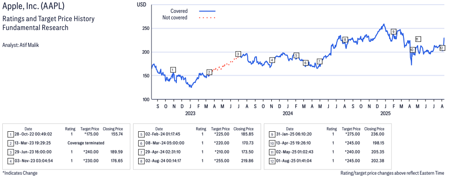The height and width of the screenshot is (176, 449).
Task: Click the USD axis unit label
Action: tap(141, 4)
